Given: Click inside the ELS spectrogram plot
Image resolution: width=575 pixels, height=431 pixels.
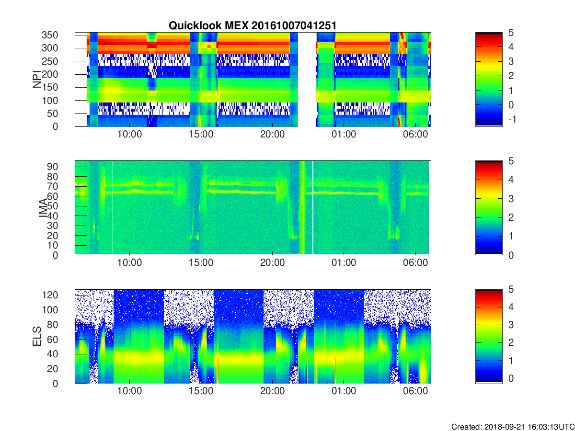Looking at the screenshot, I should tap(253, 336).
